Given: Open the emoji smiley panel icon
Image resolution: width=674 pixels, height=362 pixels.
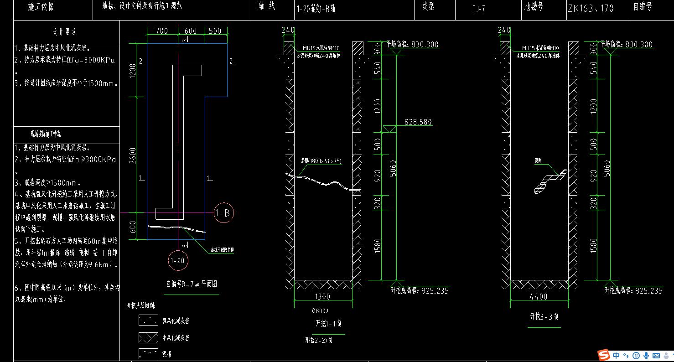Looking at the screenshot, I should pyautogui.click(x=636, y=355).
